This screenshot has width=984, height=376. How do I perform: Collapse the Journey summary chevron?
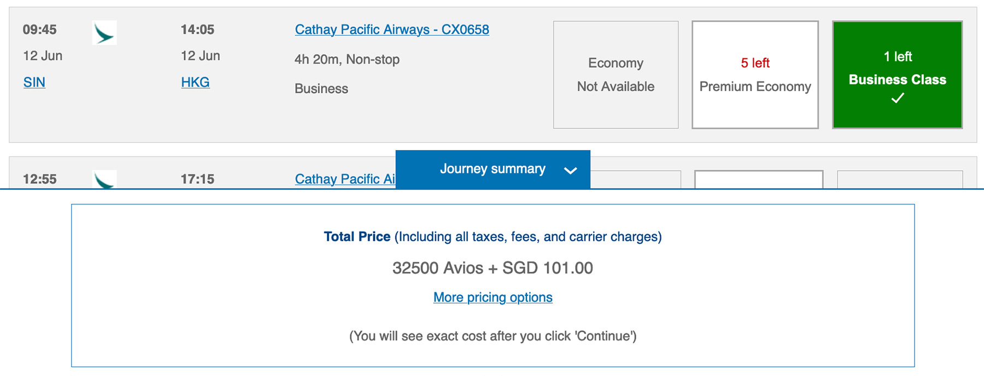pos(570,170)
